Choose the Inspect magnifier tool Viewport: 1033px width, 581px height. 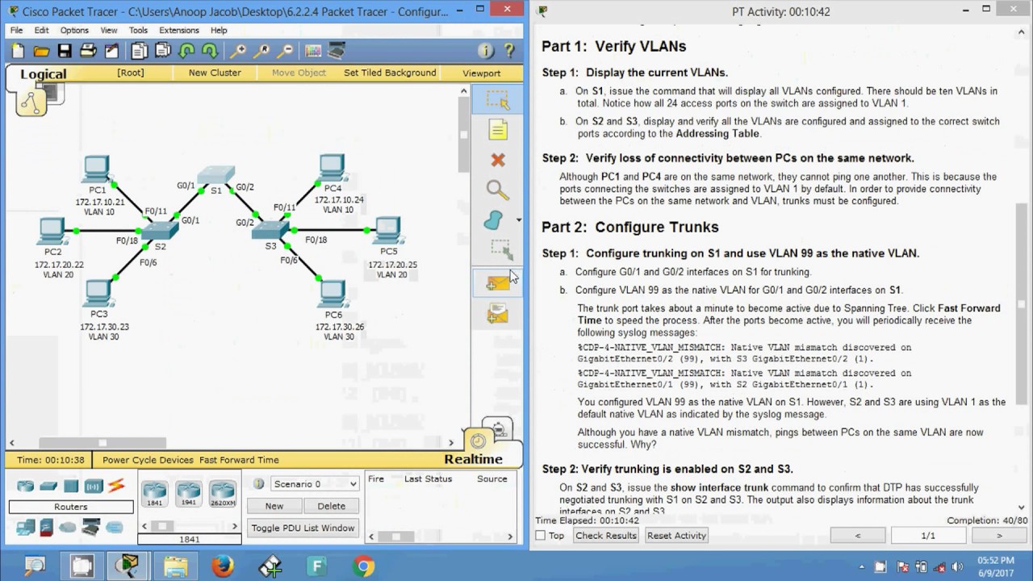coord(498,190)
